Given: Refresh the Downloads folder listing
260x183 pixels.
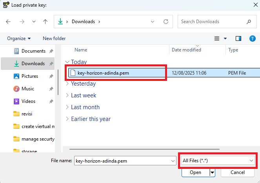Looking at the screenshot, I should click(x=166, y=22).
